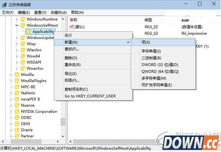Choose 删除(D) in the context menu
Screen dimensions: 221x152
point(93,58)
